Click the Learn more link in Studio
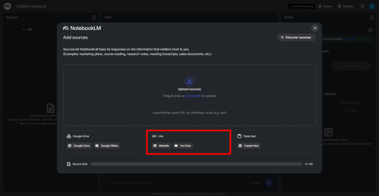Image resolution: width=379 pixels, height=196 pixels. pyautogui.click(x=349, y=39)
